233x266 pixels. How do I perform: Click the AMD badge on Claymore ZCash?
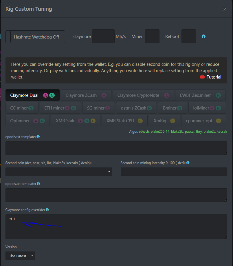click(x=104, y=95)
